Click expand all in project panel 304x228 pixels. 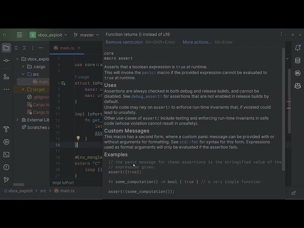tap(16, 48)
